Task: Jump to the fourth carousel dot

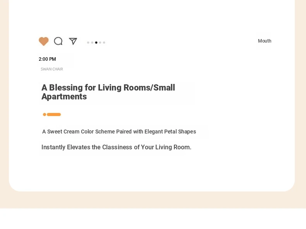Action: click(x=100, y=43)
